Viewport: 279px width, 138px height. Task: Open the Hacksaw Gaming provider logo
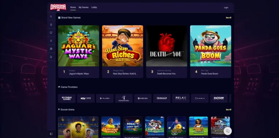tap(219, 98)
